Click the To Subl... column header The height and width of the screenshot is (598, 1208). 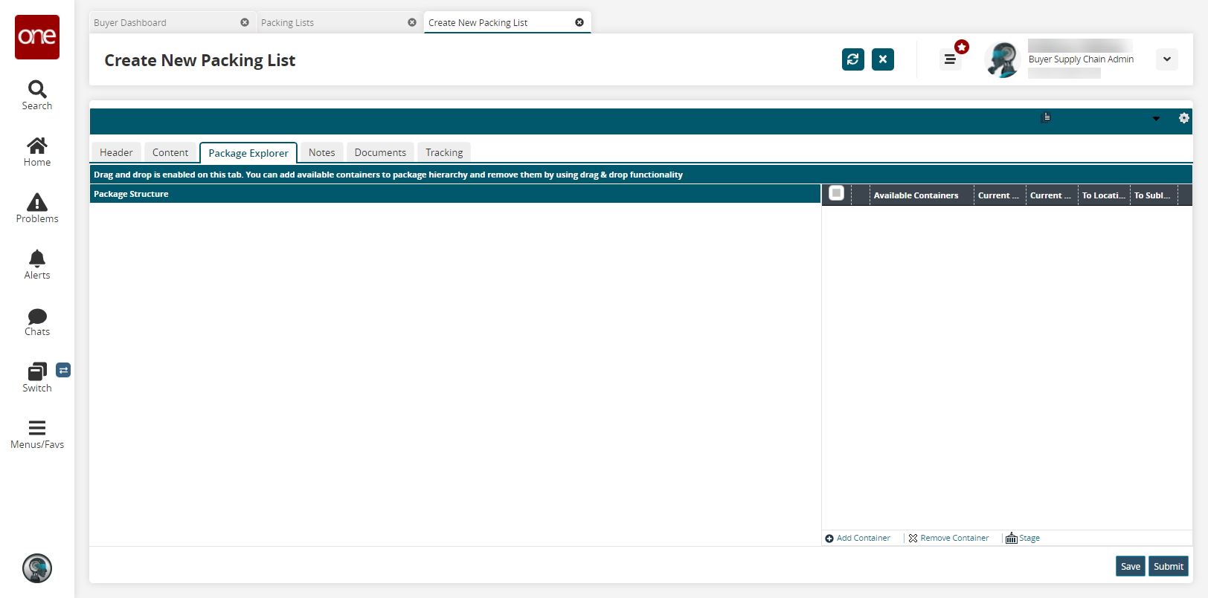click(1154, 195)
